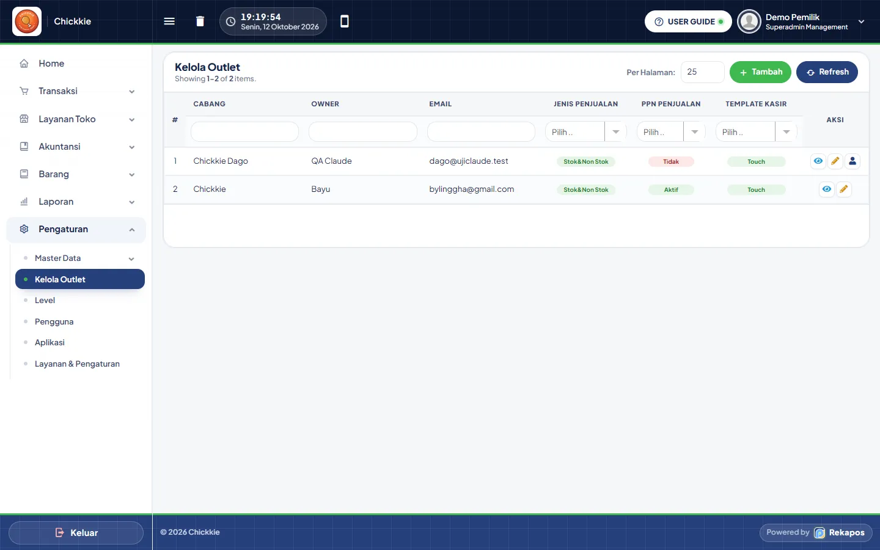Open the Pengguna submenu item
Image resolution: width=880 pixels, height=550 pixels.
pos(54,321)
